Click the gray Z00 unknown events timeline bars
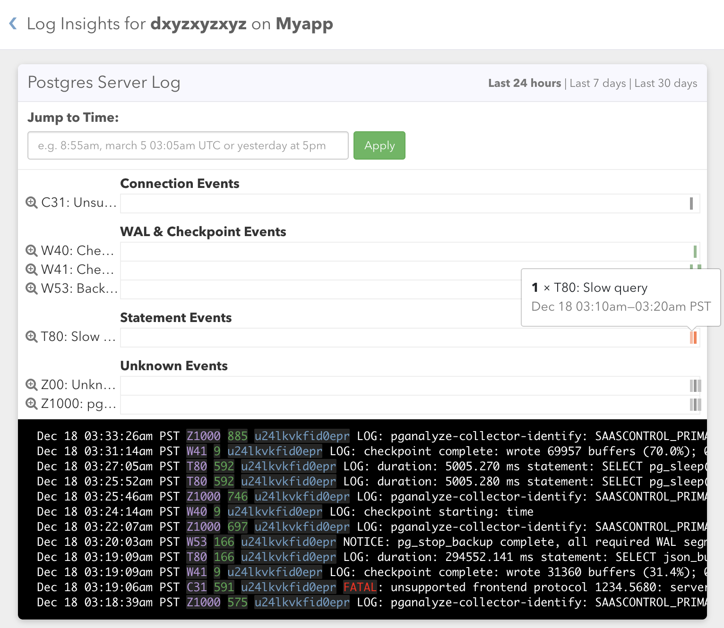Image resolution: width=724 pixels, height=628 pixels. pos(695,386)
